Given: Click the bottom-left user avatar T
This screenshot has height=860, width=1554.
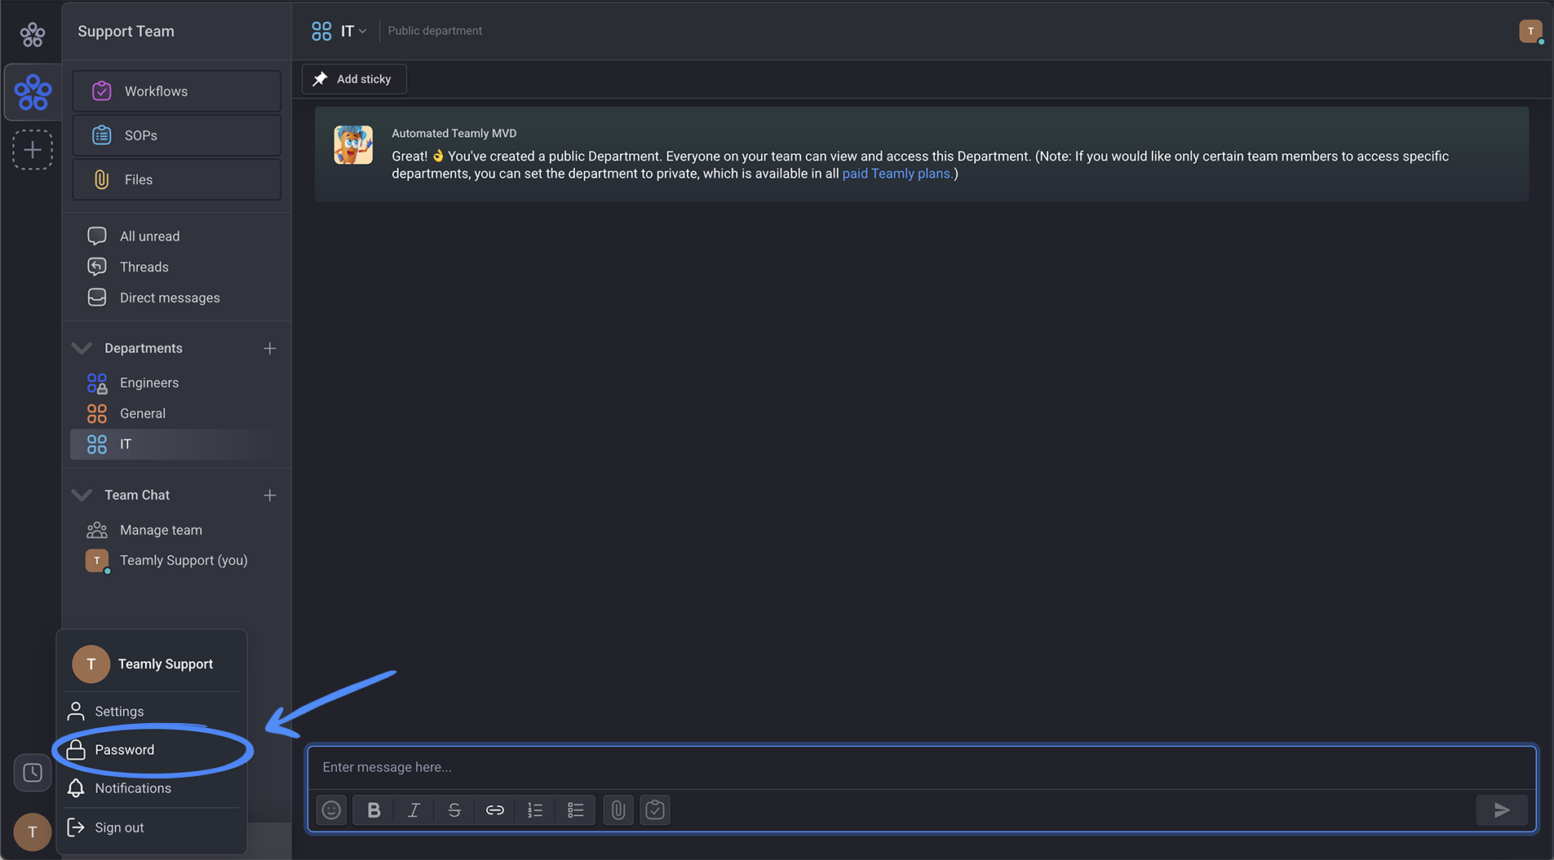Looking at the screenshot, I should 33,831.
